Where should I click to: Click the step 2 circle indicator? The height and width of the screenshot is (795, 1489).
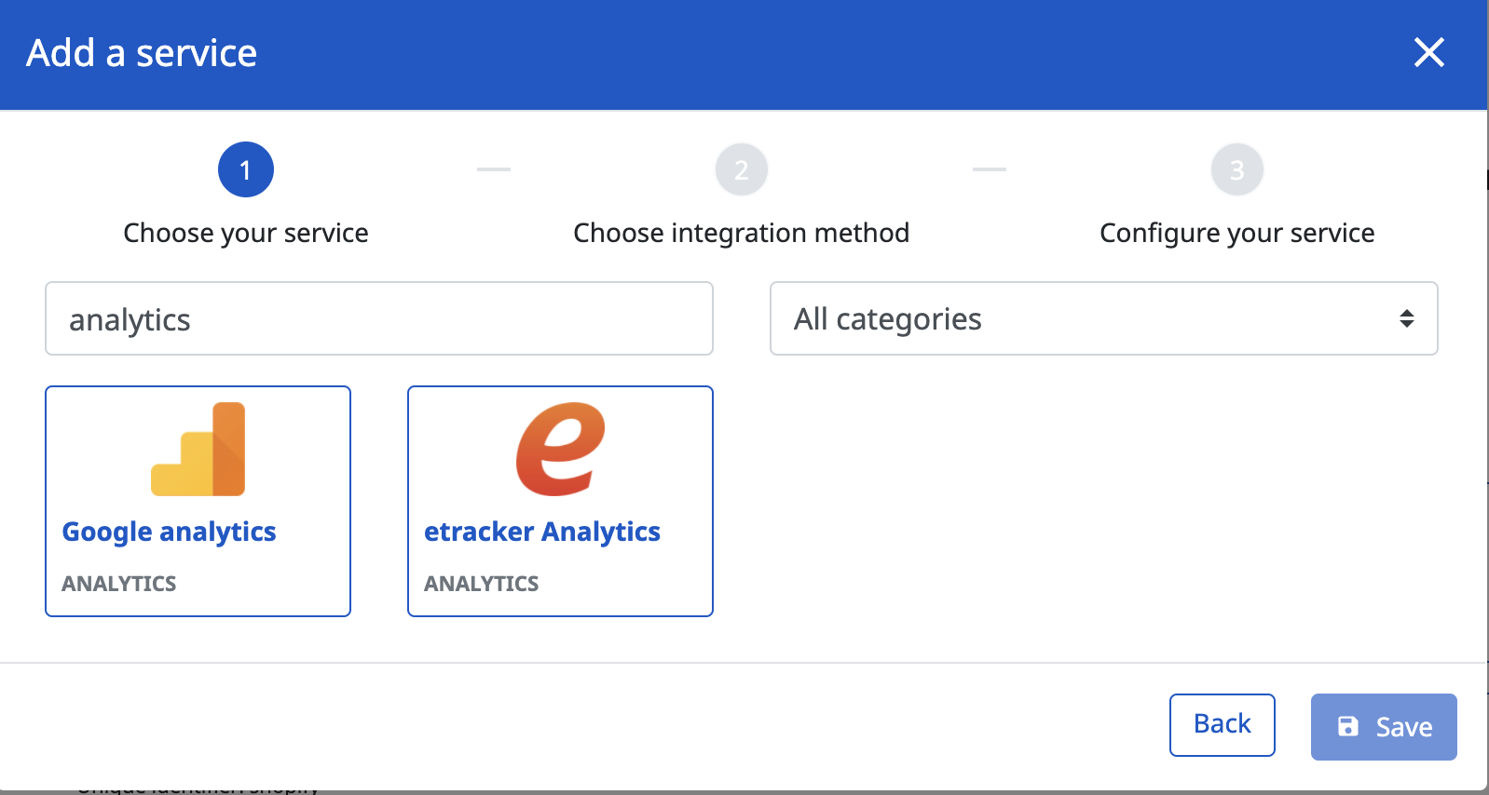click(742, 169)
